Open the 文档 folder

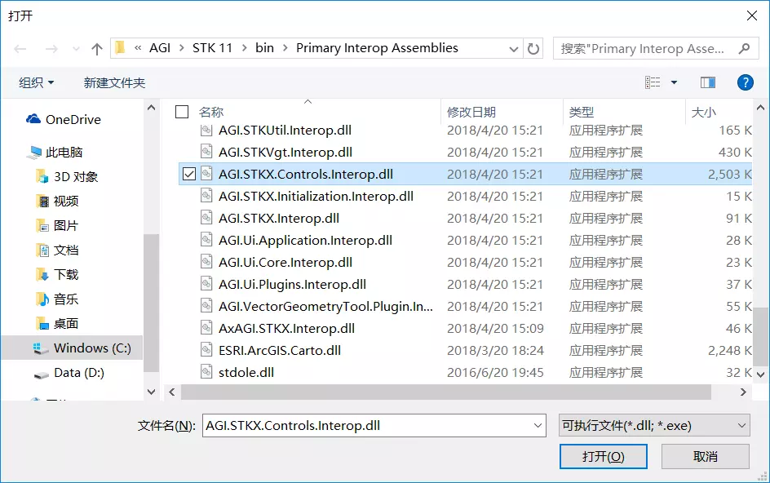pos(57,250)
